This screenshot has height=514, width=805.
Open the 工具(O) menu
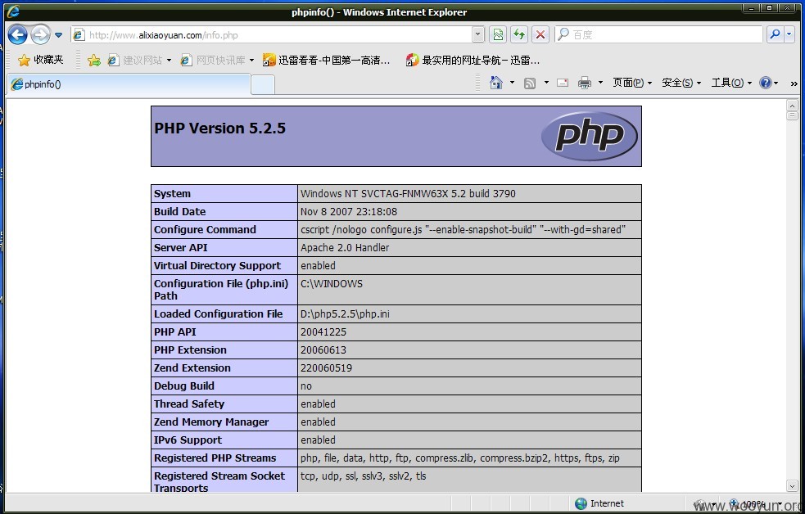[x=731, y=83]
